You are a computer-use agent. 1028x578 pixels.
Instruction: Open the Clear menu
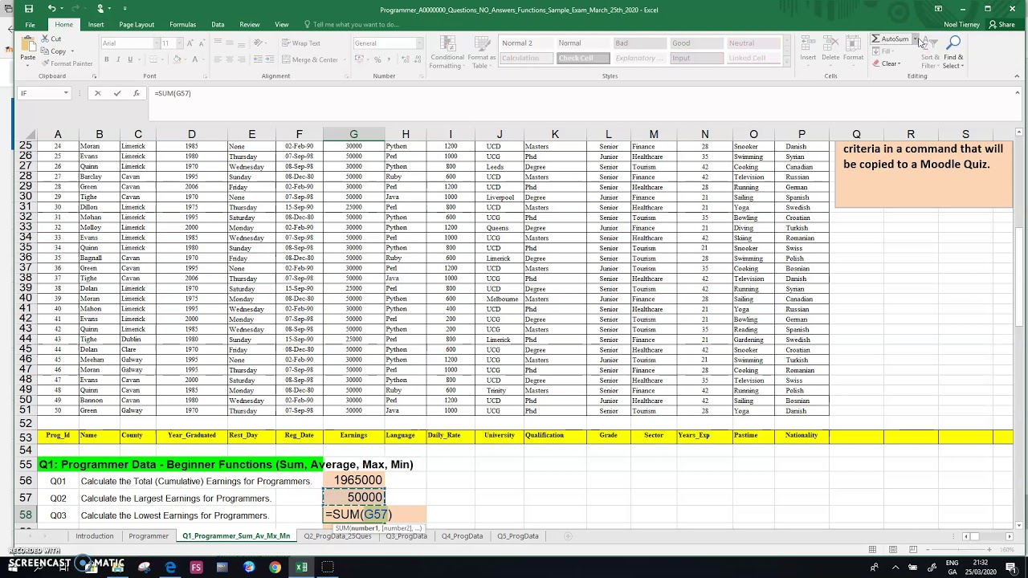[x=887, y=63]
